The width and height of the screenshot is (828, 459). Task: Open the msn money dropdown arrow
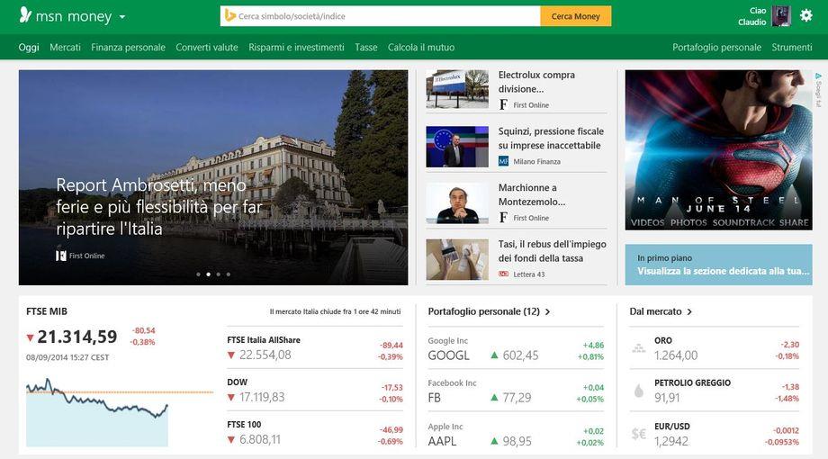coord(122,17)
